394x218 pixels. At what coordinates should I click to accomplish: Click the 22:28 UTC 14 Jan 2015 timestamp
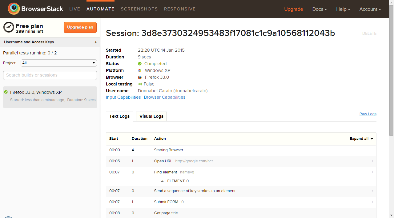161,50
